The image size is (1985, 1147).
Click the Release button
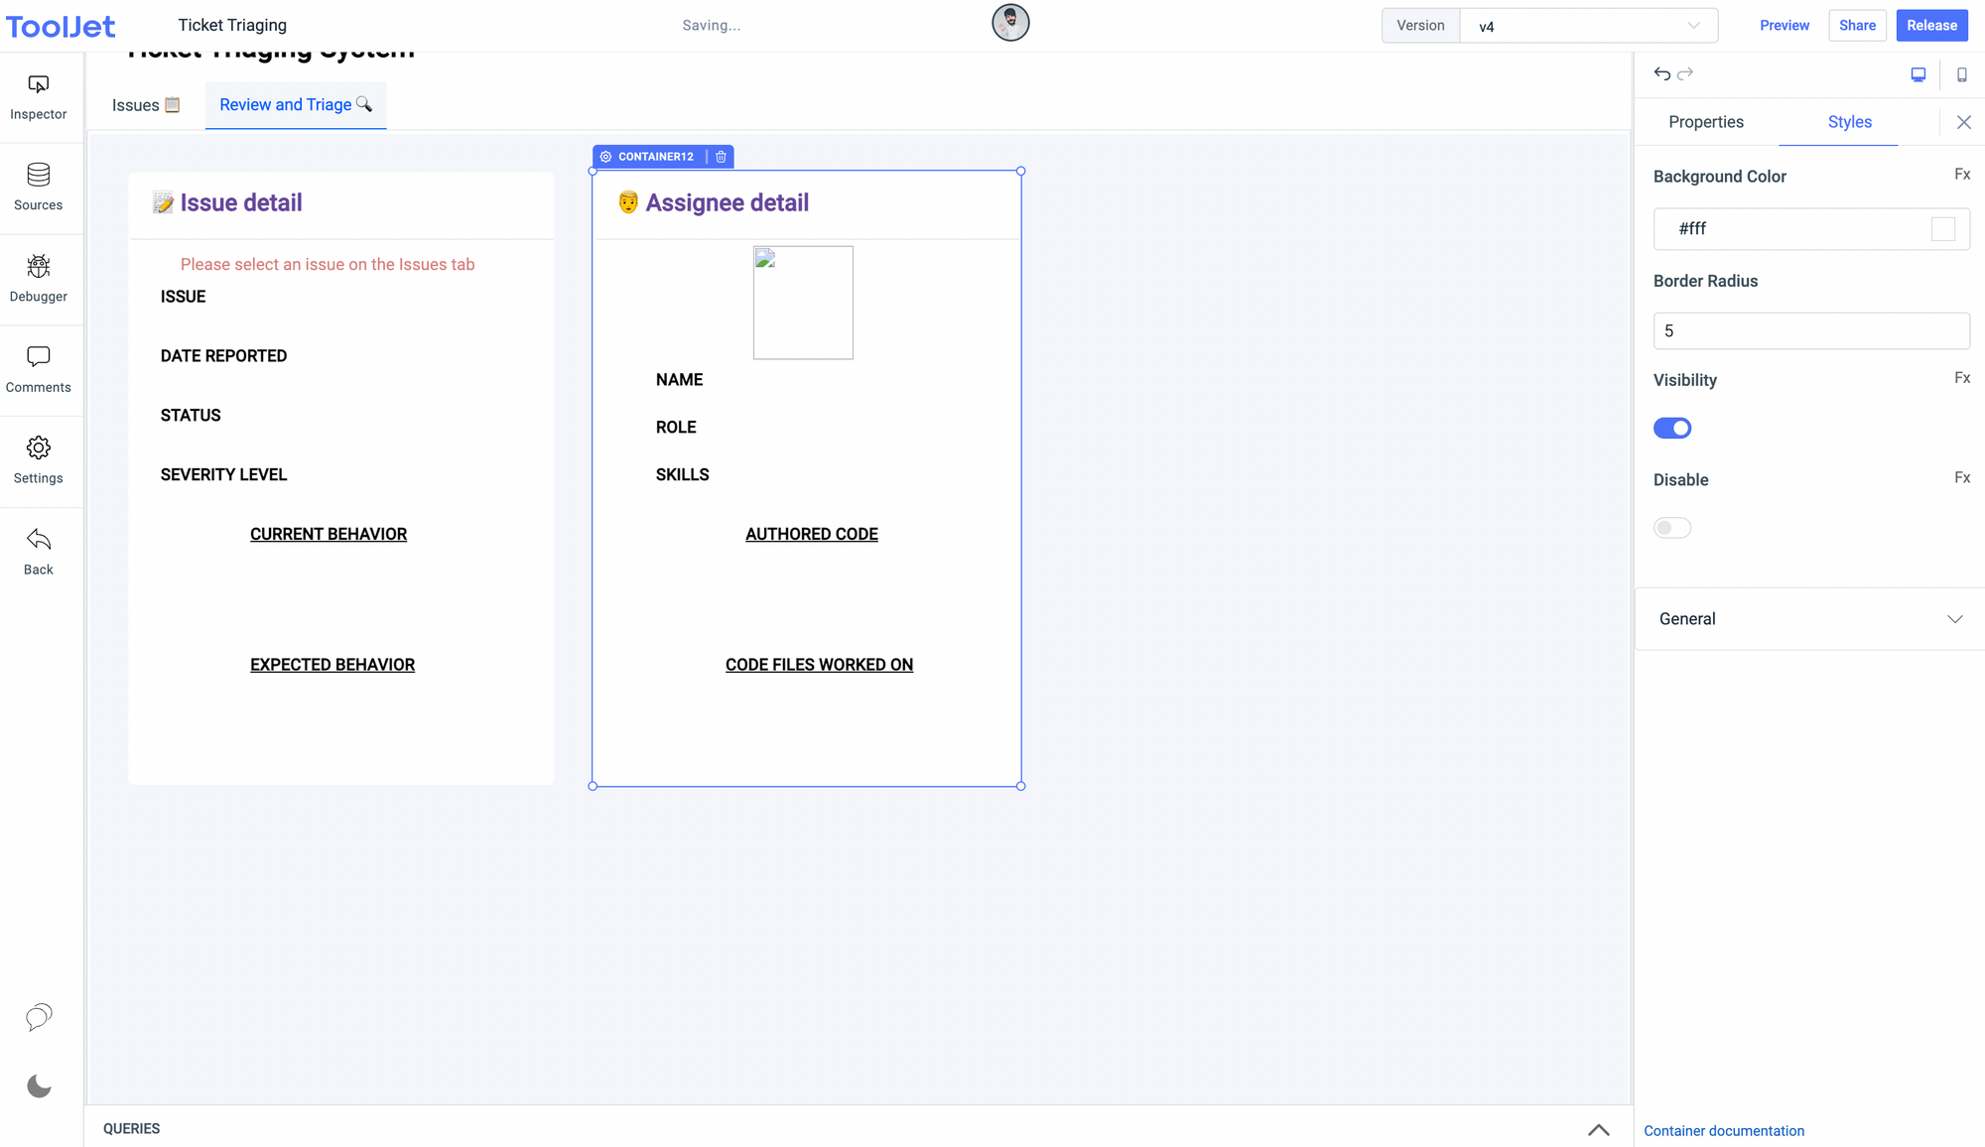[1931, 26]
